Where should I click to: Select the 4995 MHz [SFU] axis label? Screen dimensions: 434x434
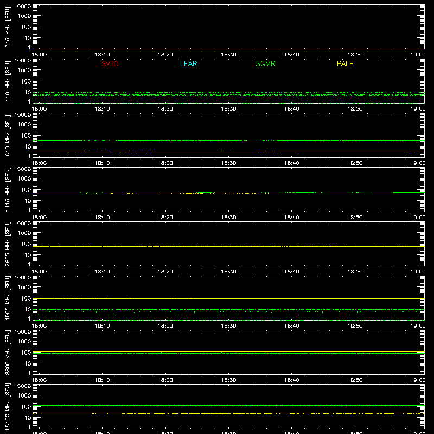[x=7, y=298]
